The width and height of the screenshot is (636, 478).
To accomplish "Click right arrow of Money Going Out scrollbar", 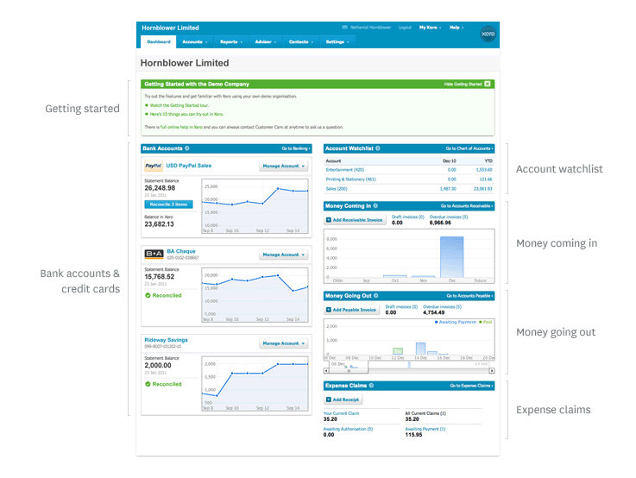I will [492, 370].
